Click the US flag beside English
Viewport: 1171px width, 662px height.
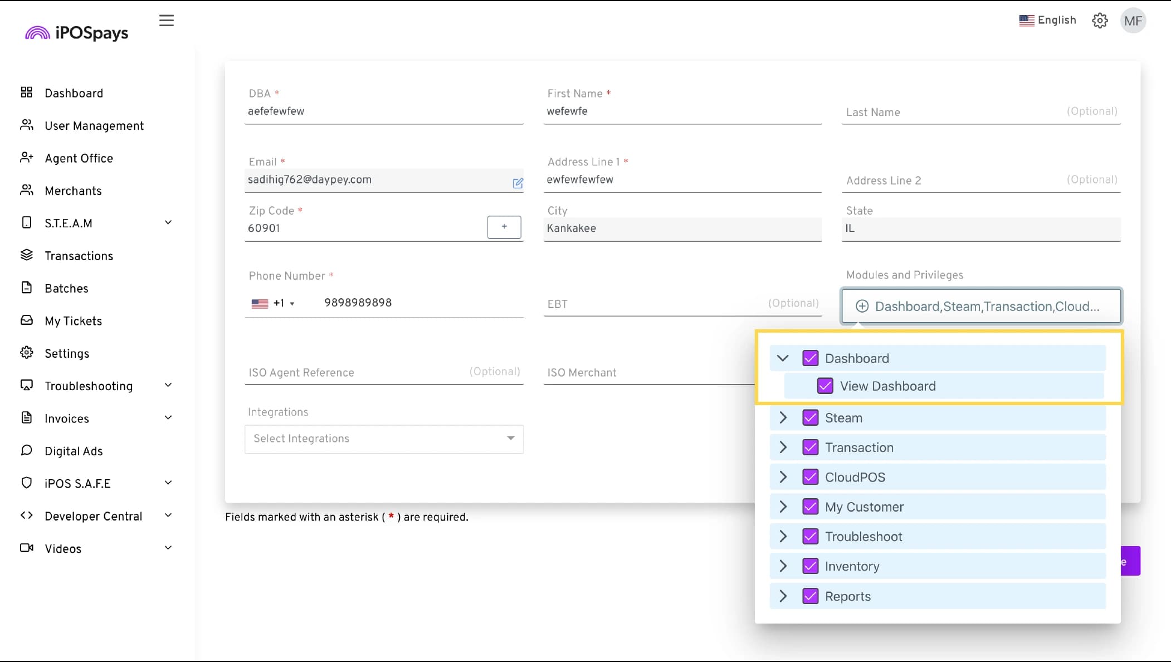pyautogui.click(x=1027, y=21)
